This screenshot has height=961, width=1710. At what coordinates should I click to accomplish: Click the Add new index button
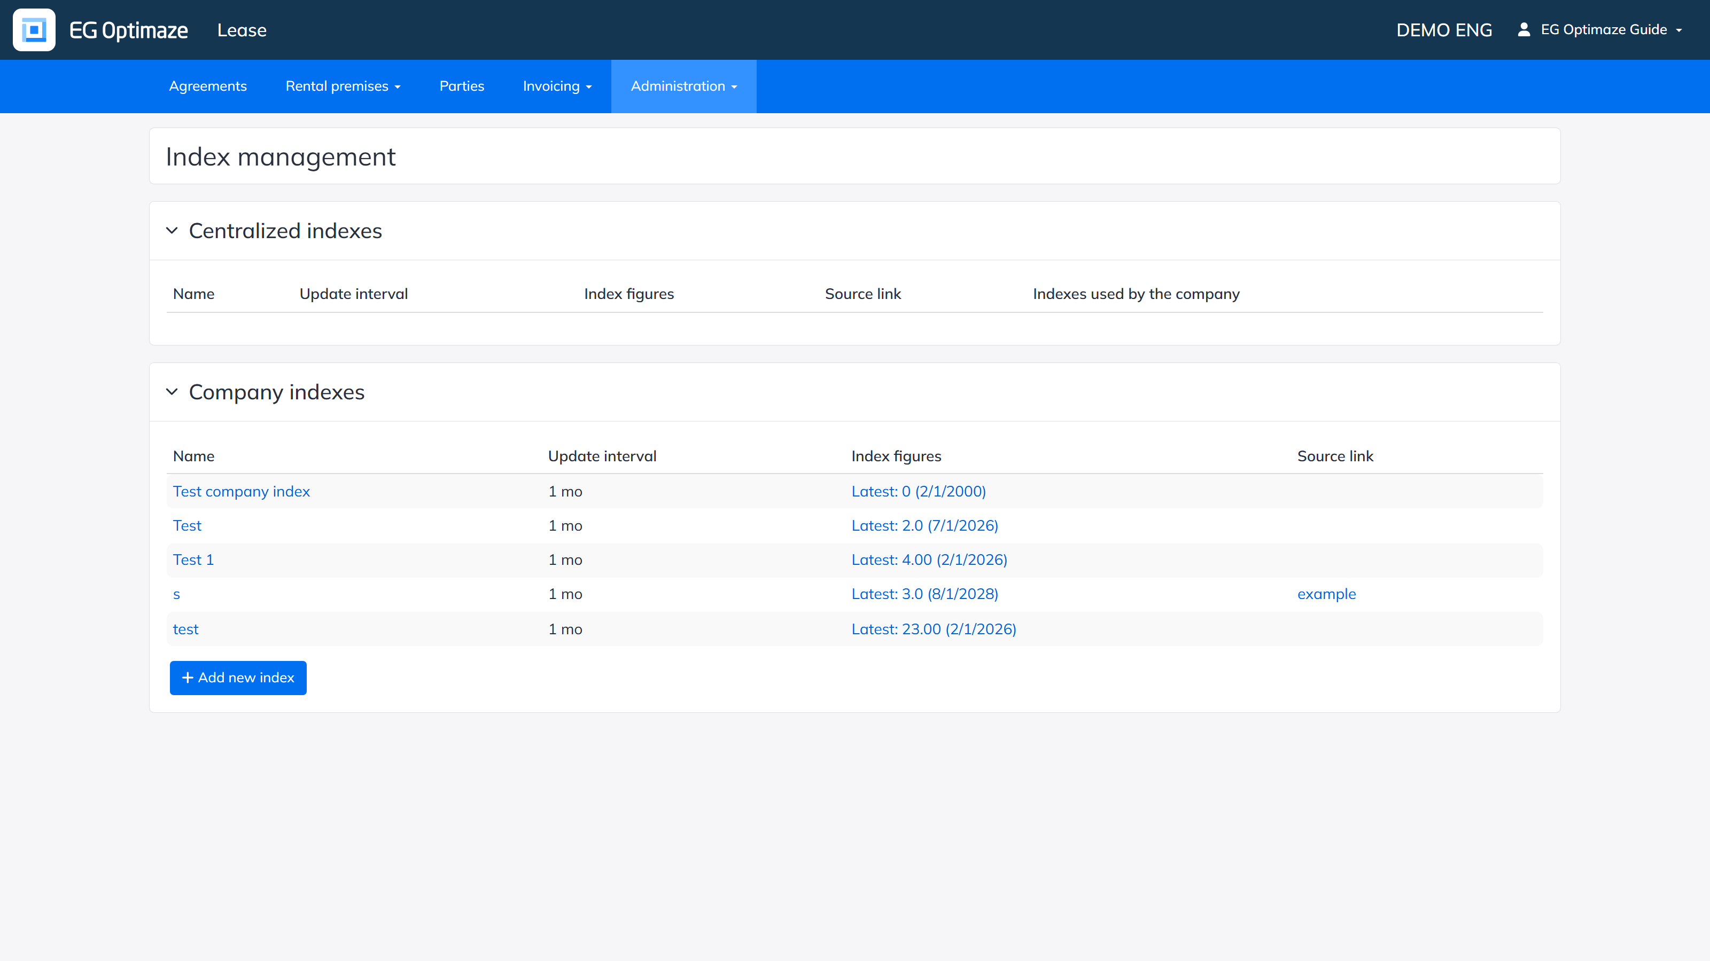(238, 678)
